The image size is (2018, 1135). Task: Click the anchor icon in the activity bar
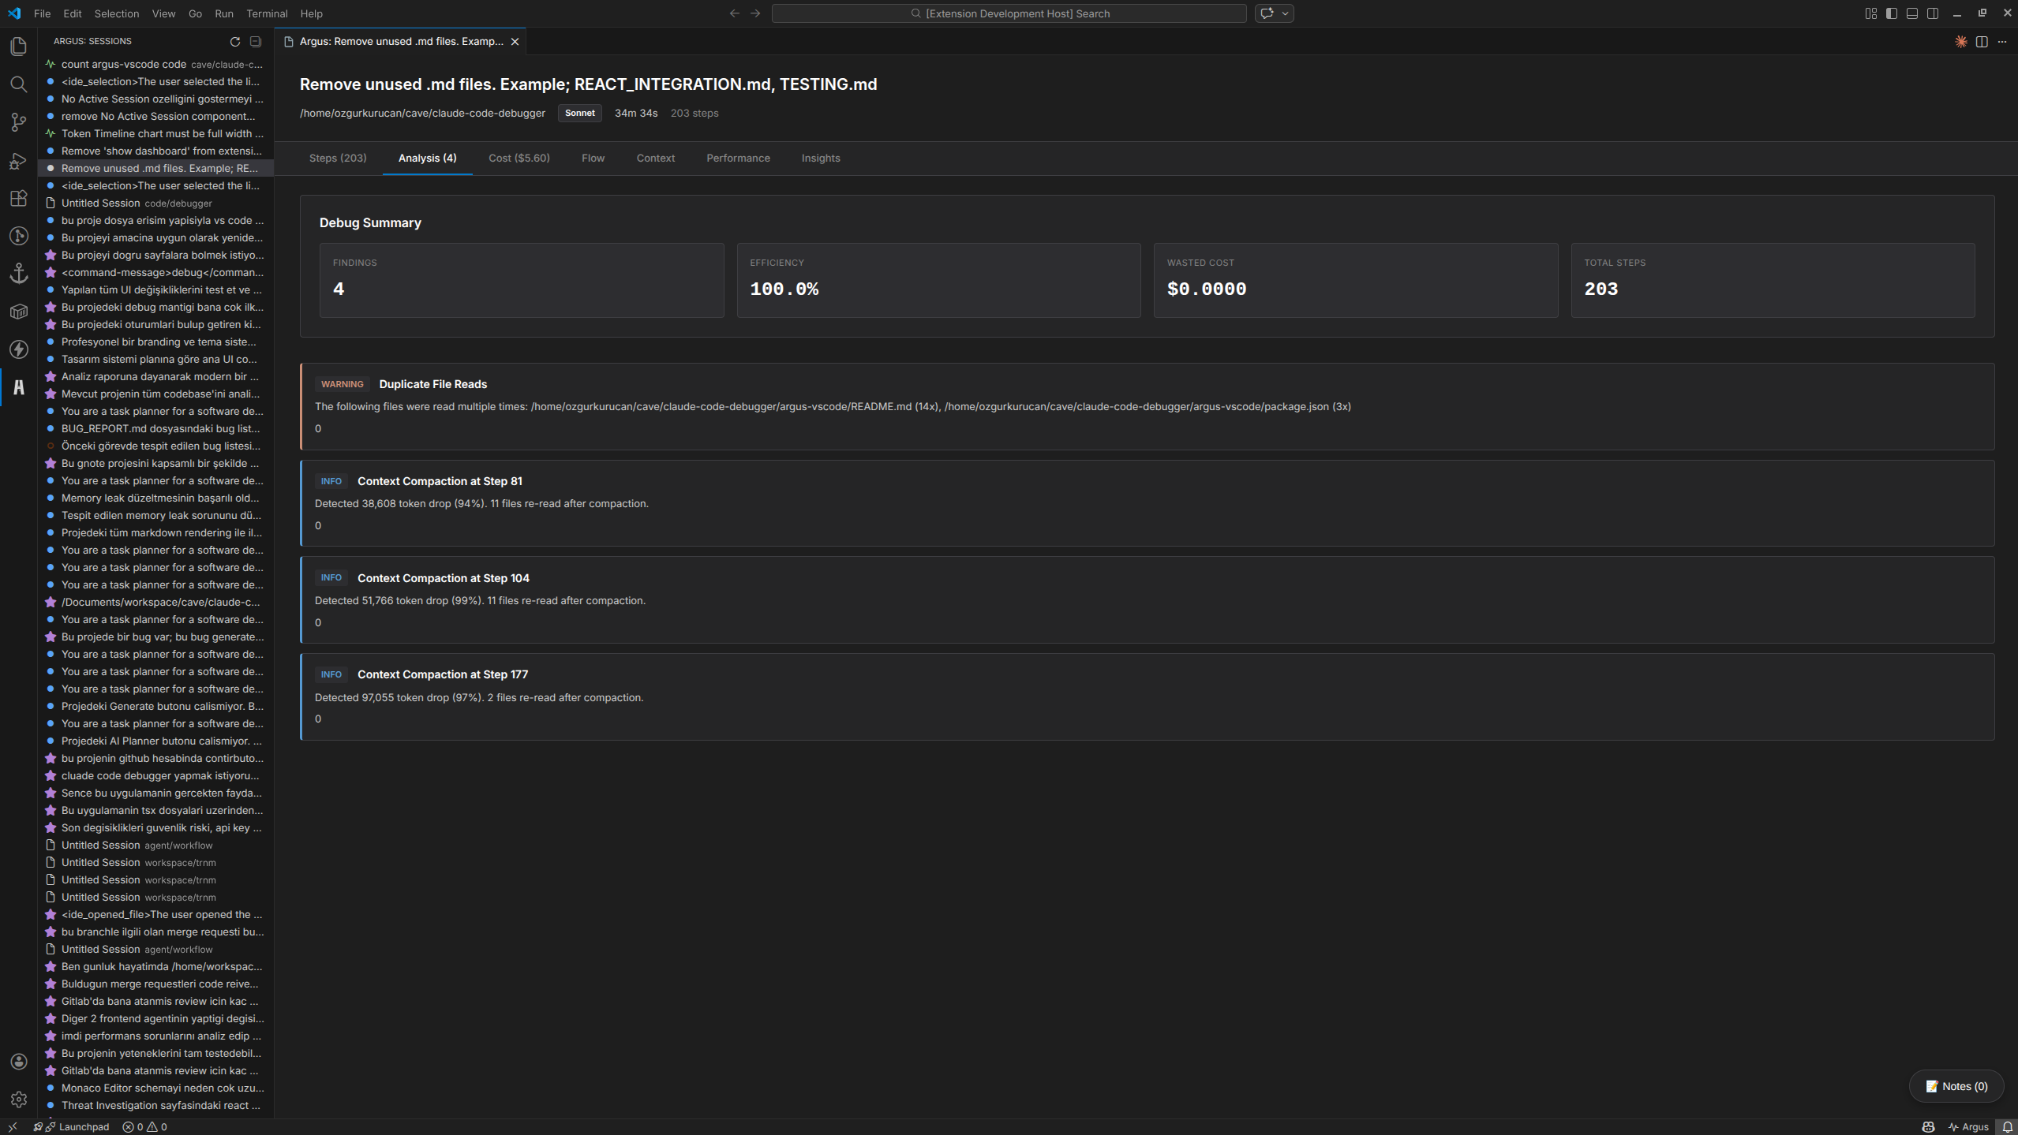tap(18, 274)
